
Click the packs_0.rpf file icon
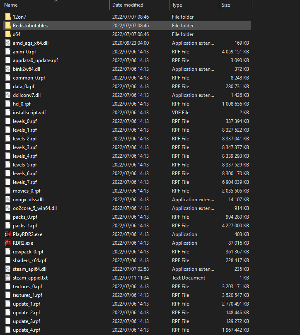8,217
